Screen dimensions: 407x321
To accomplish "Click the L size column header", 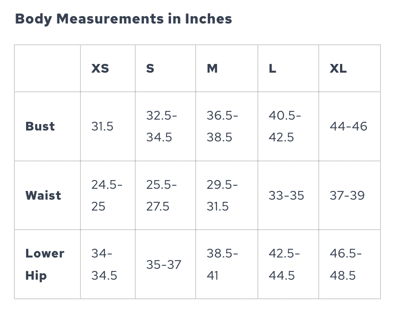I will pos(273,68).
